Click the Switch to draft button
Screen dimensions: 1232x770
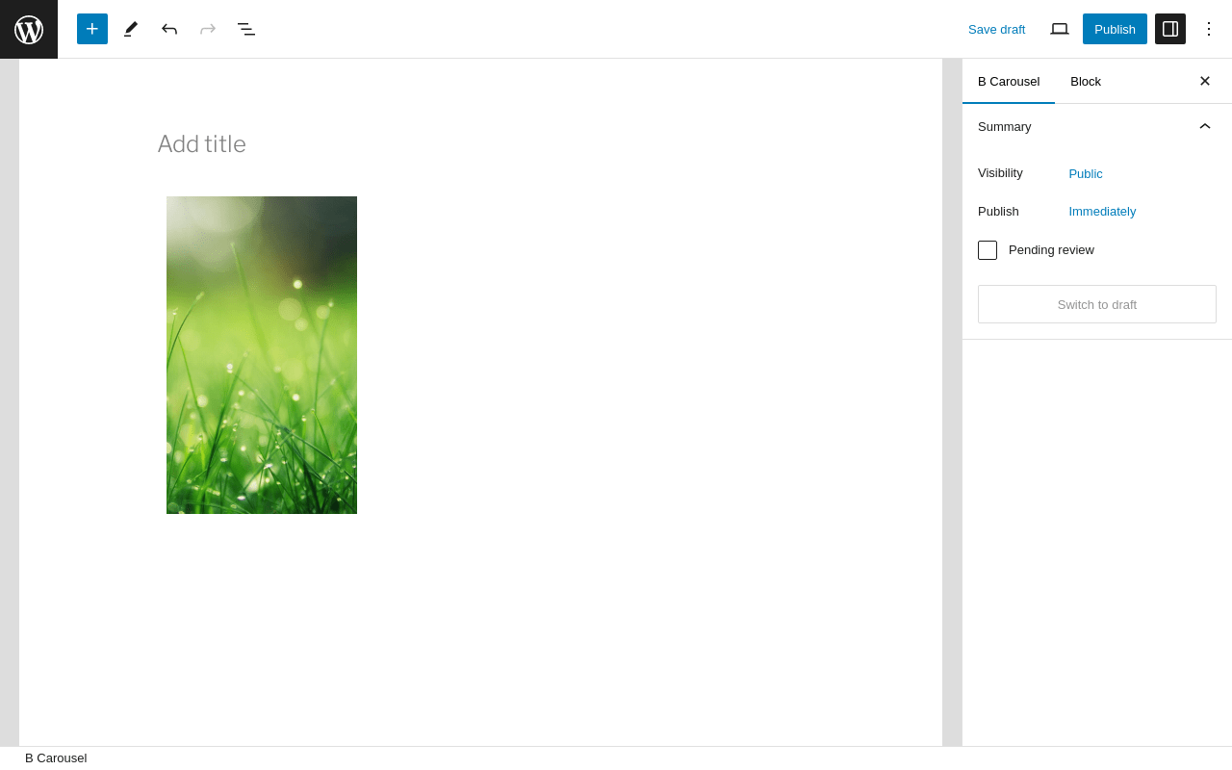[x=1097, y=304]
